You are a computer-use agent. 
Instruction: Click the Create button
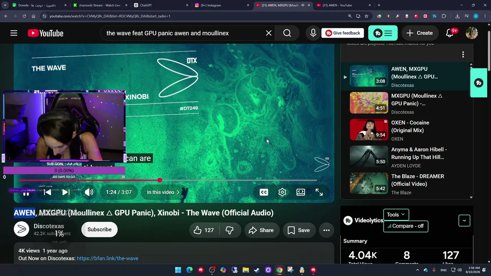click(x=419, y=33)
